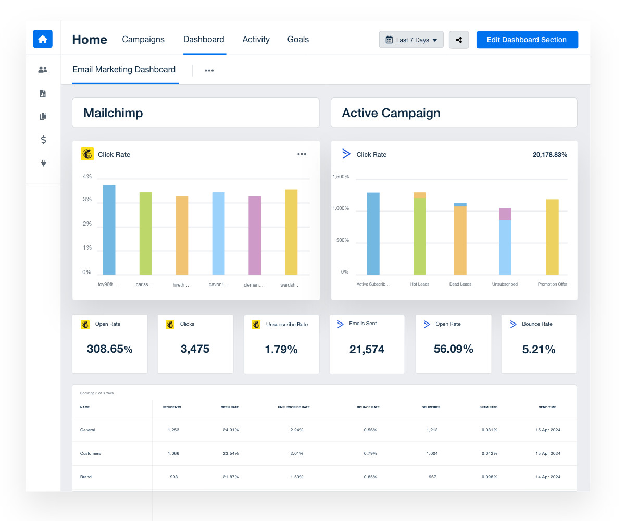Click the blue toy96@ bar in Mailchimp chart
Screen dimensions: 625x521
click(109, 230)
